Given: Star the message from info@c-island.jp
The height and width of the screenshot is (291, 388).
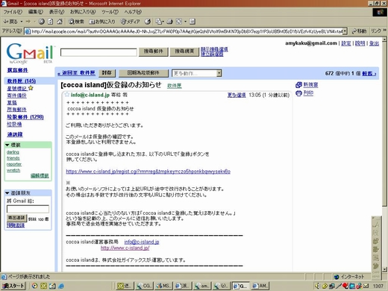Looking at the screenshot, I should click(66, 95).
